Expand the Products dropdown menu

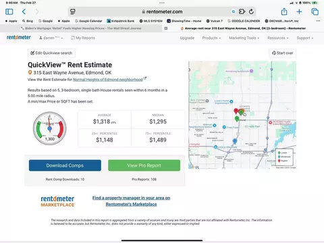211,38
